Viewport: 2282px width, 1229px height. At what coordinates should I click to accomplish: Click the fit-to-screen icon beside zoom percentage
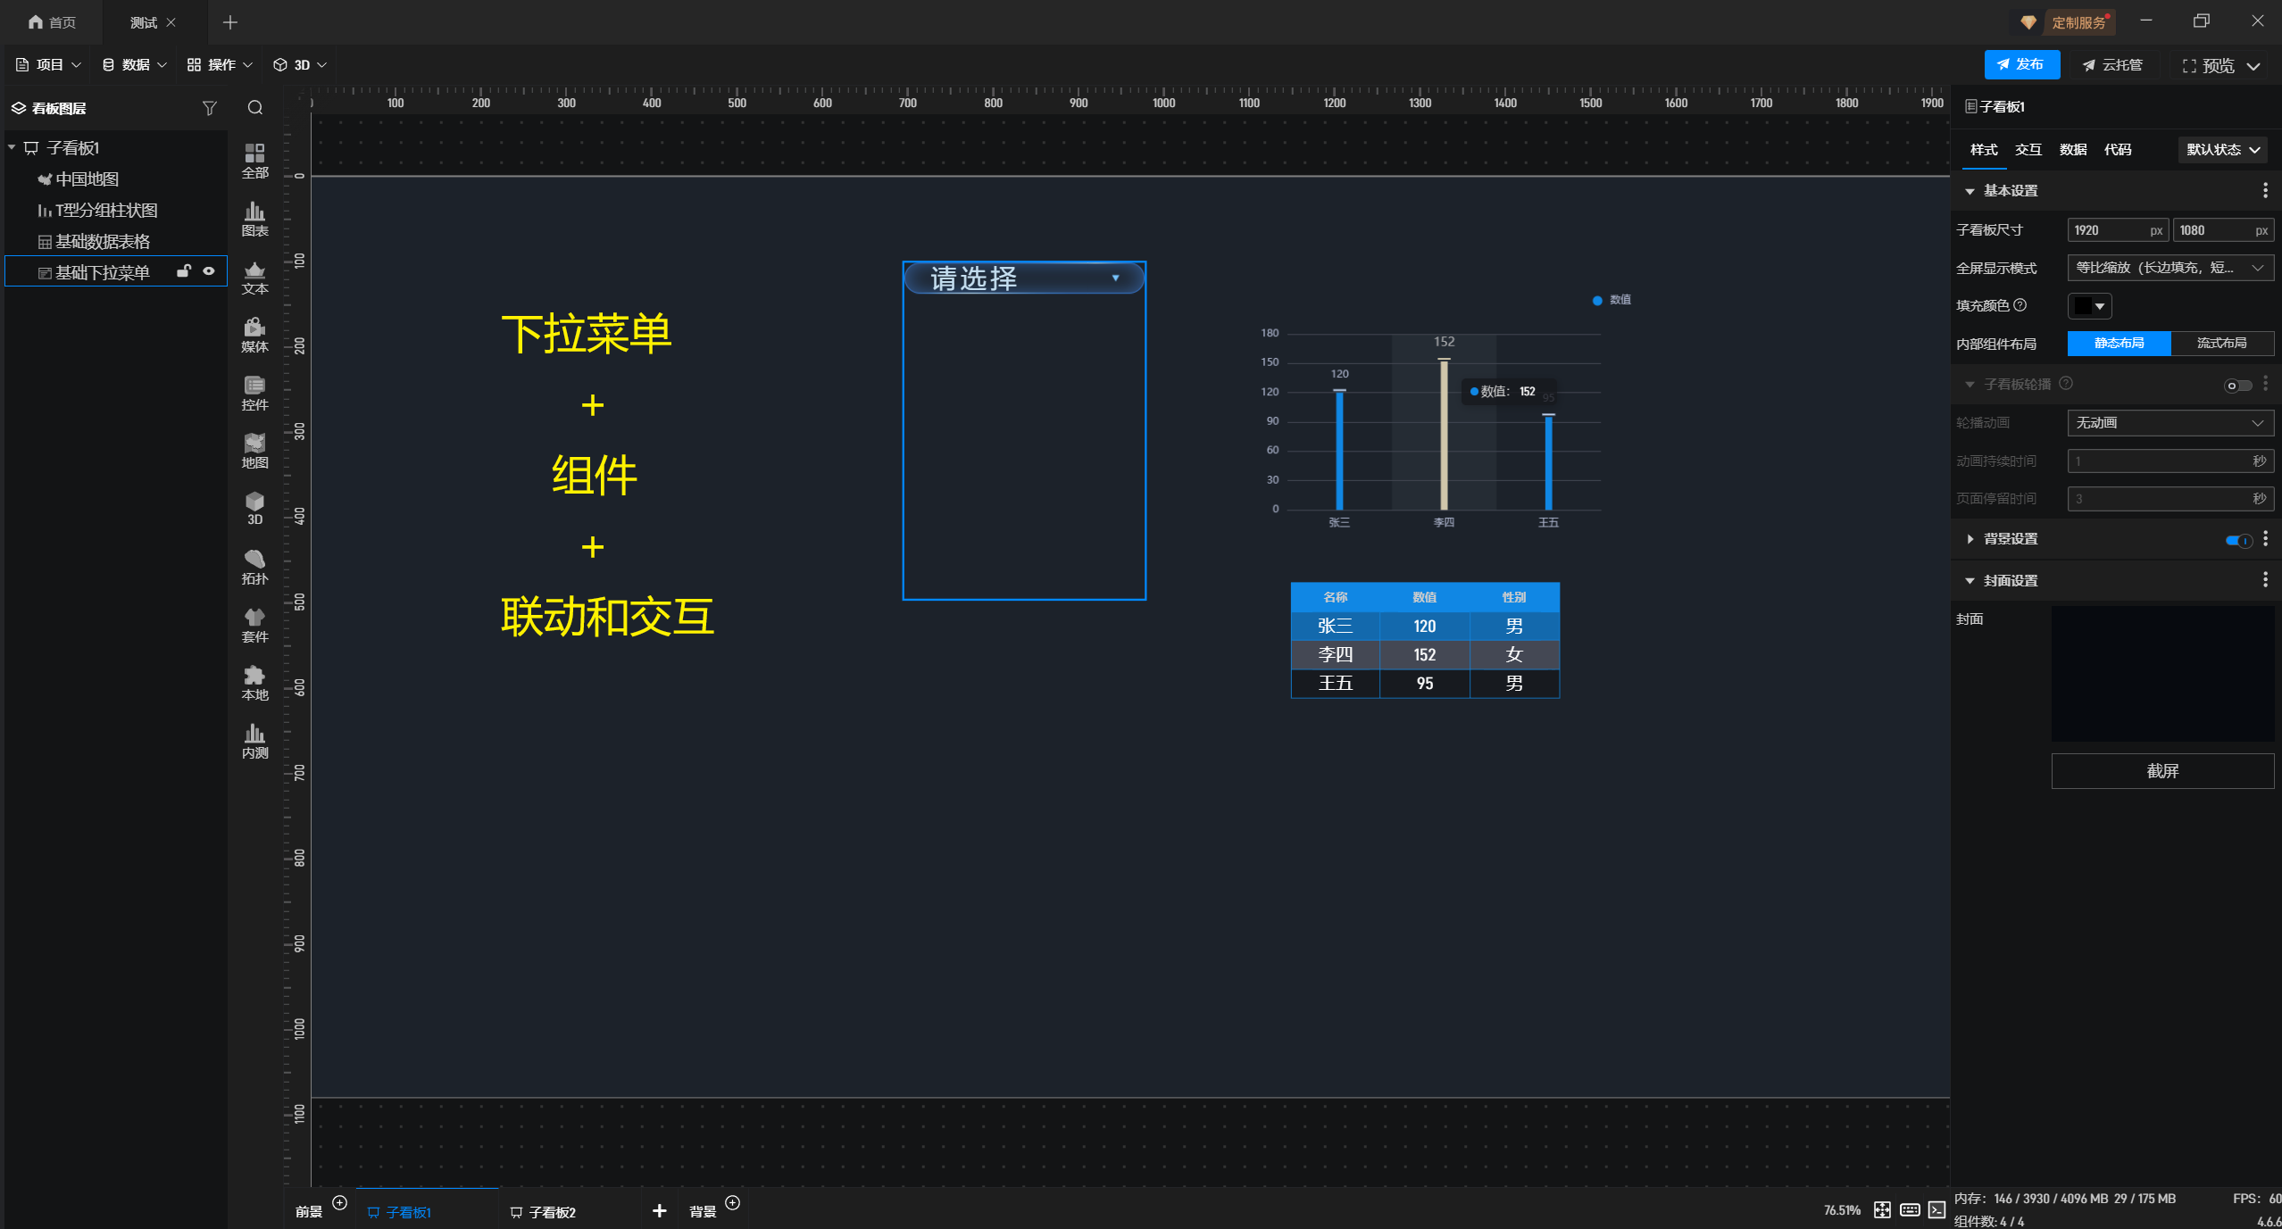tap(1882, 1209)
